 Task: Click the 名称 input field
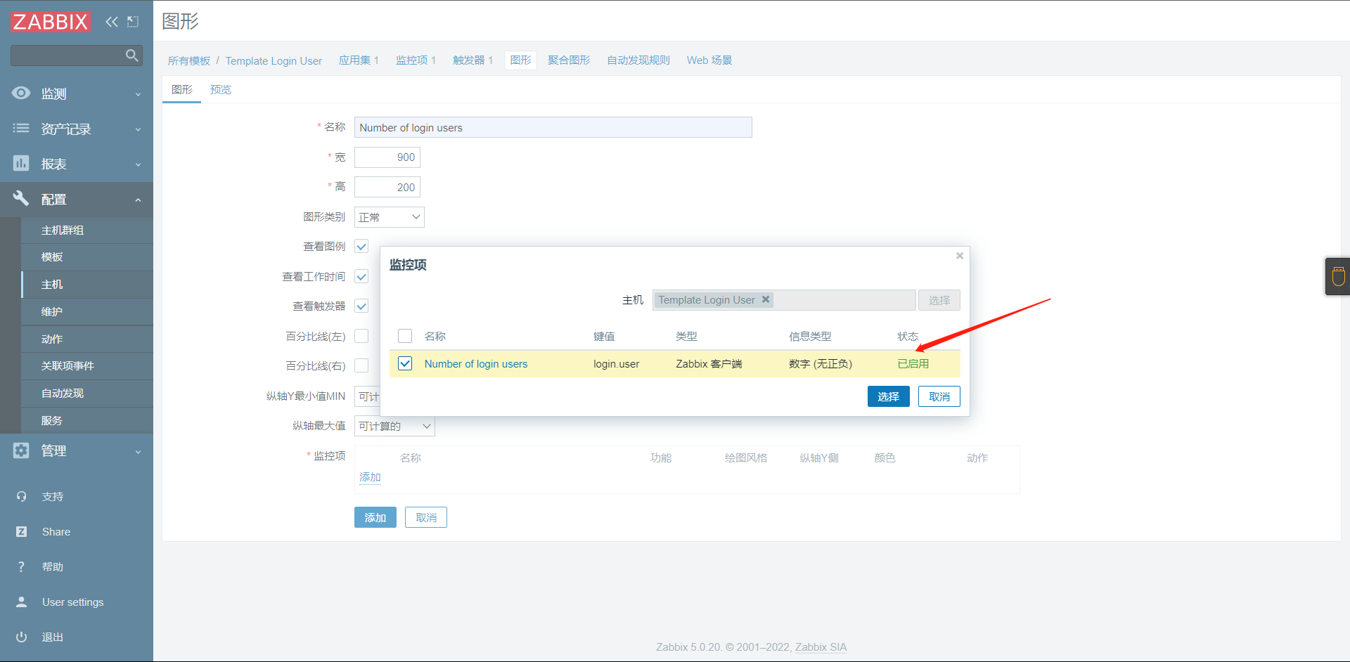553,127
